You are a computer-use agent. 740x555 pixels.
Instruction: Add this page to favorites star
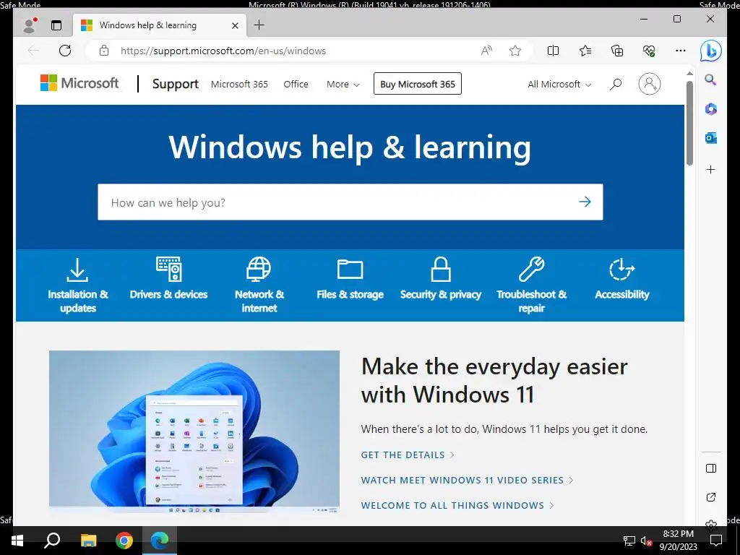point(515,51)
